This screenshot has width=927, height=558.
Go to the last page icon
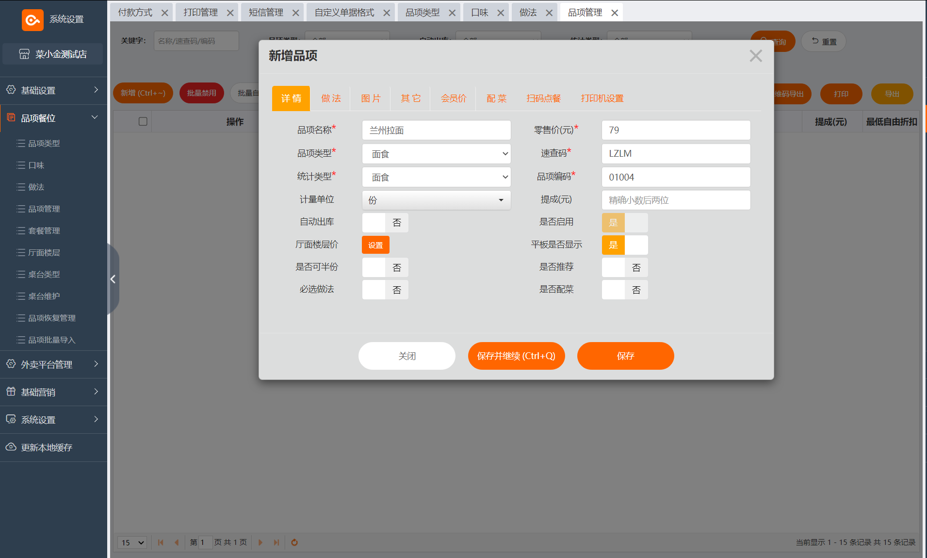pos(276,542)
